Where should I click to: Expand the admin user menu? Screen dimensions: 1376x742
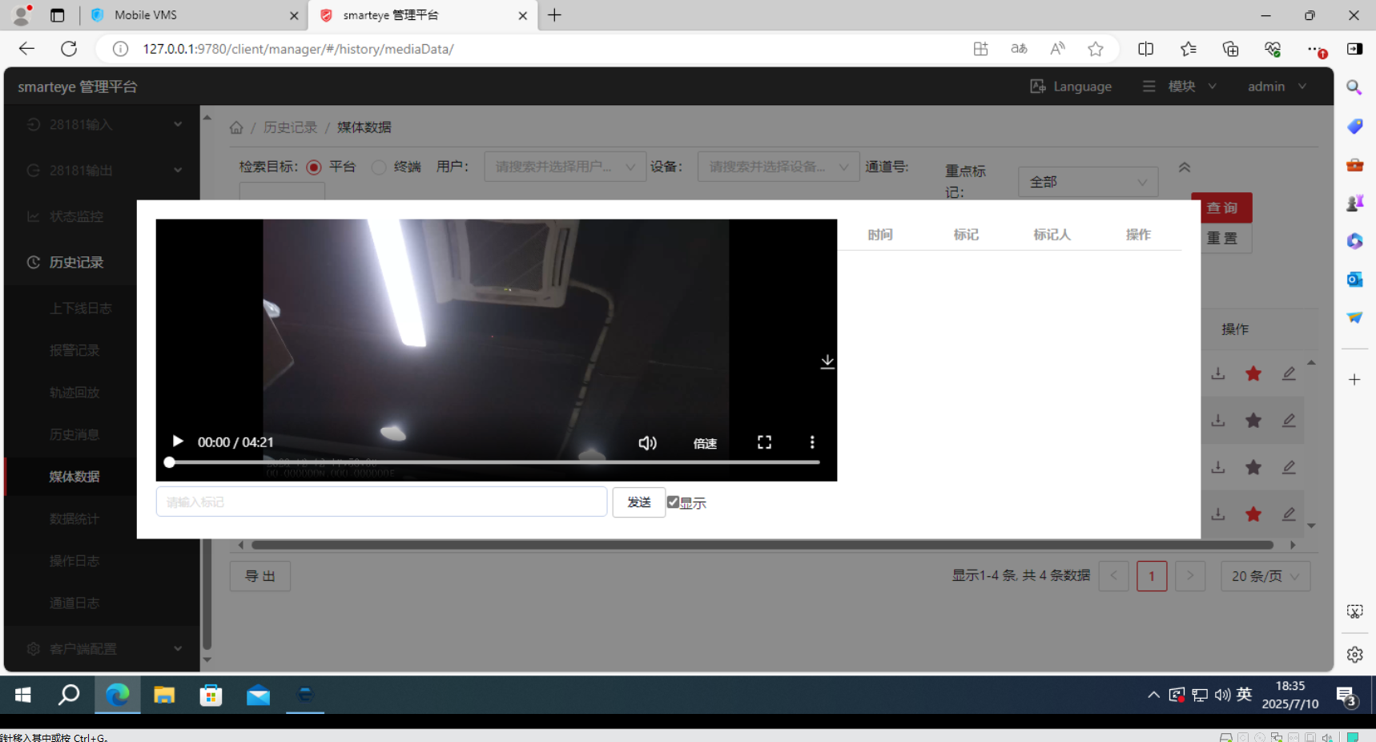(1276, 87)
